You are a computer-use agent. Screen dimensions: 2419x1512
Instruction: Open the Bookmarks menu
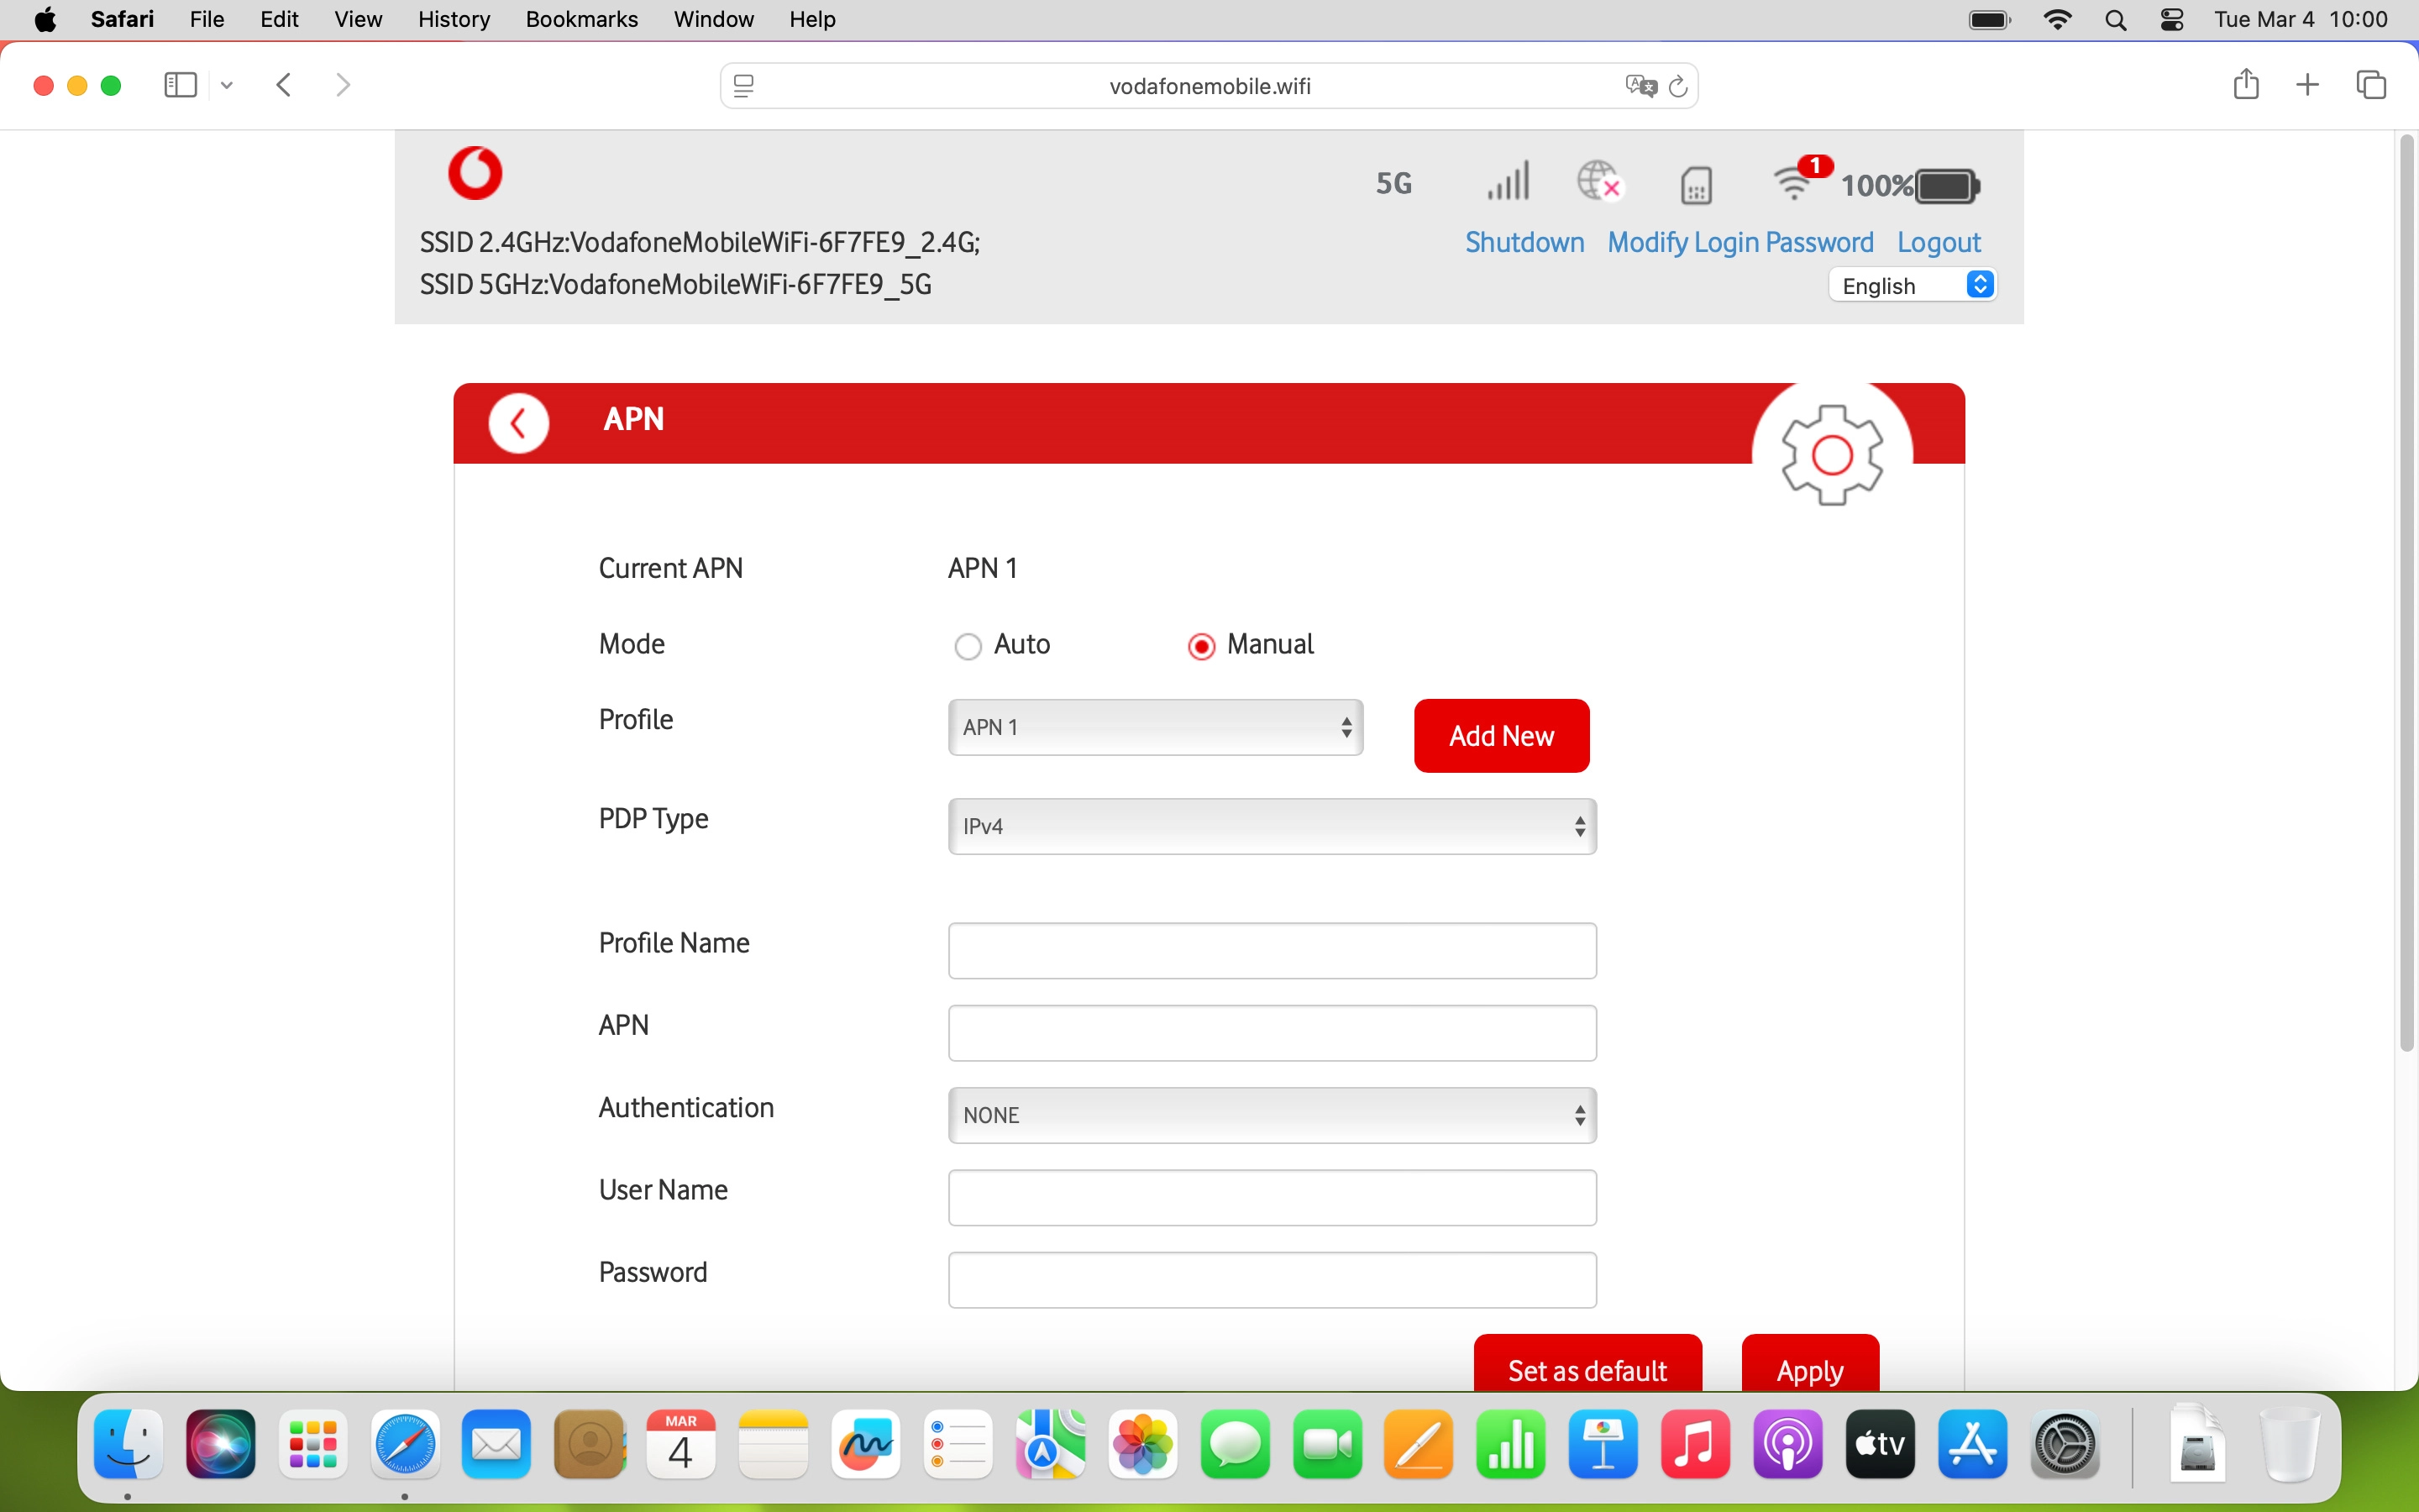[x=582, y=19]
